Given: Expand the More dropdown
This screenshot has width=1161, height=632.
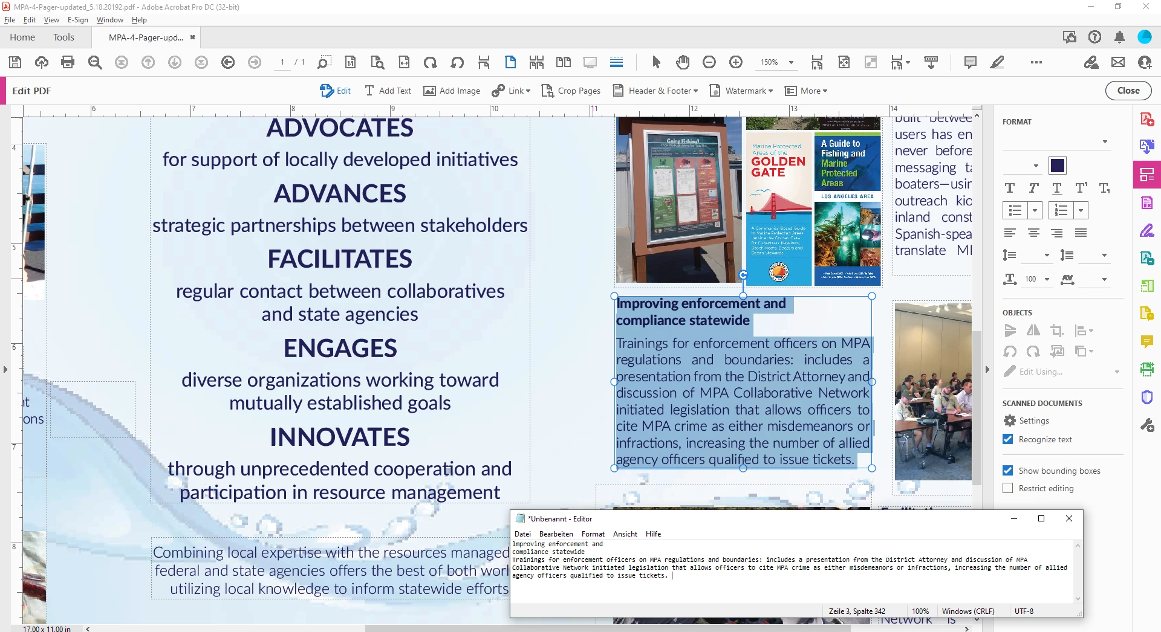Looking at the screenshot, I should (825, 91).
